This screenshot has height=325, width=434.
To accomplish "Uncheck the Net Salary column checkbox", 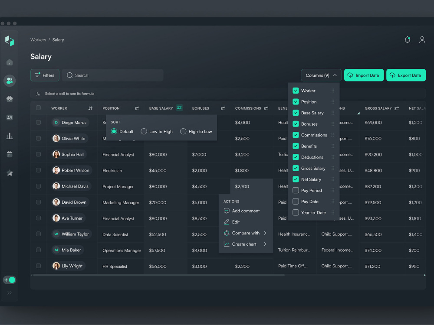I will (296, 179).
